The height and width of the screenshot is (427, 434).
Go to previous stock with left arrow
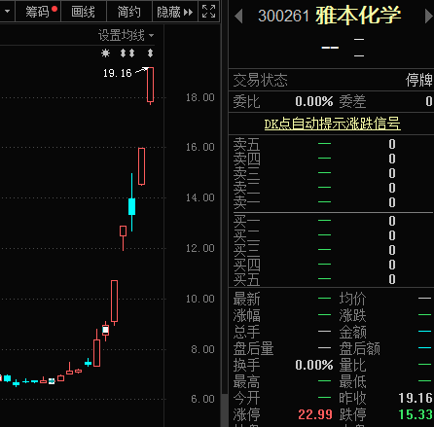(238, 16)
